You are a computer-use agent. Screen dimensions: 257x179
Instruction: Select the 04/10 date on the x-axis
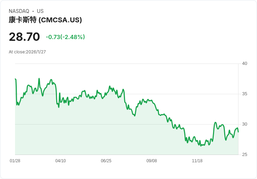60,161
